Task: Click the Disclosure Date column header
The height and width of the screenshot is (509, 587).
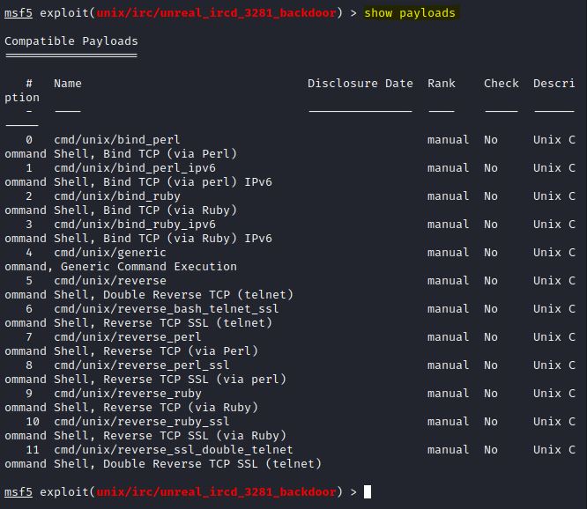Action: click(x=360, y=84)
